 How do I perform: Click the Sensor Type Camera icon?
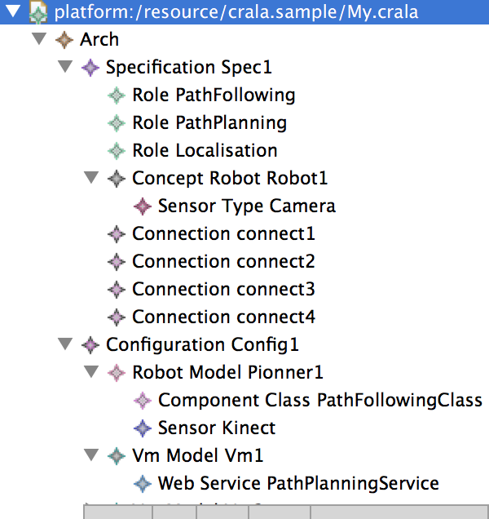coord(143,206)
